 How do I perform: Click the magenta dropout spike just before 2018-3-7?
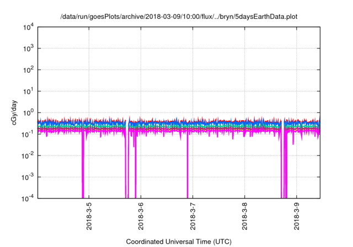tap(188, 164)
